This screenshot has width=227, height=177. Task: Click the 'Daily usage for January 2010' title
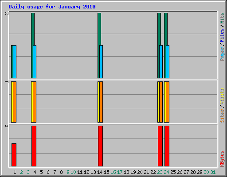[52, 7]
